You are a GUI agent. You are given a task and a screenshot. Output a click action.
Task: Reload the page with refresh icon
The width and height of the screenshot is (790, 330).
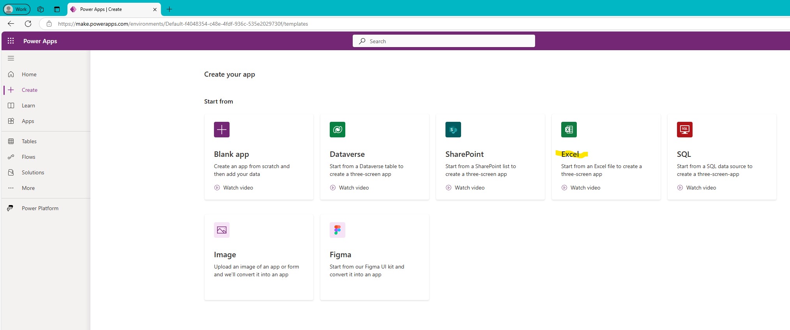(x=28, y=24)
